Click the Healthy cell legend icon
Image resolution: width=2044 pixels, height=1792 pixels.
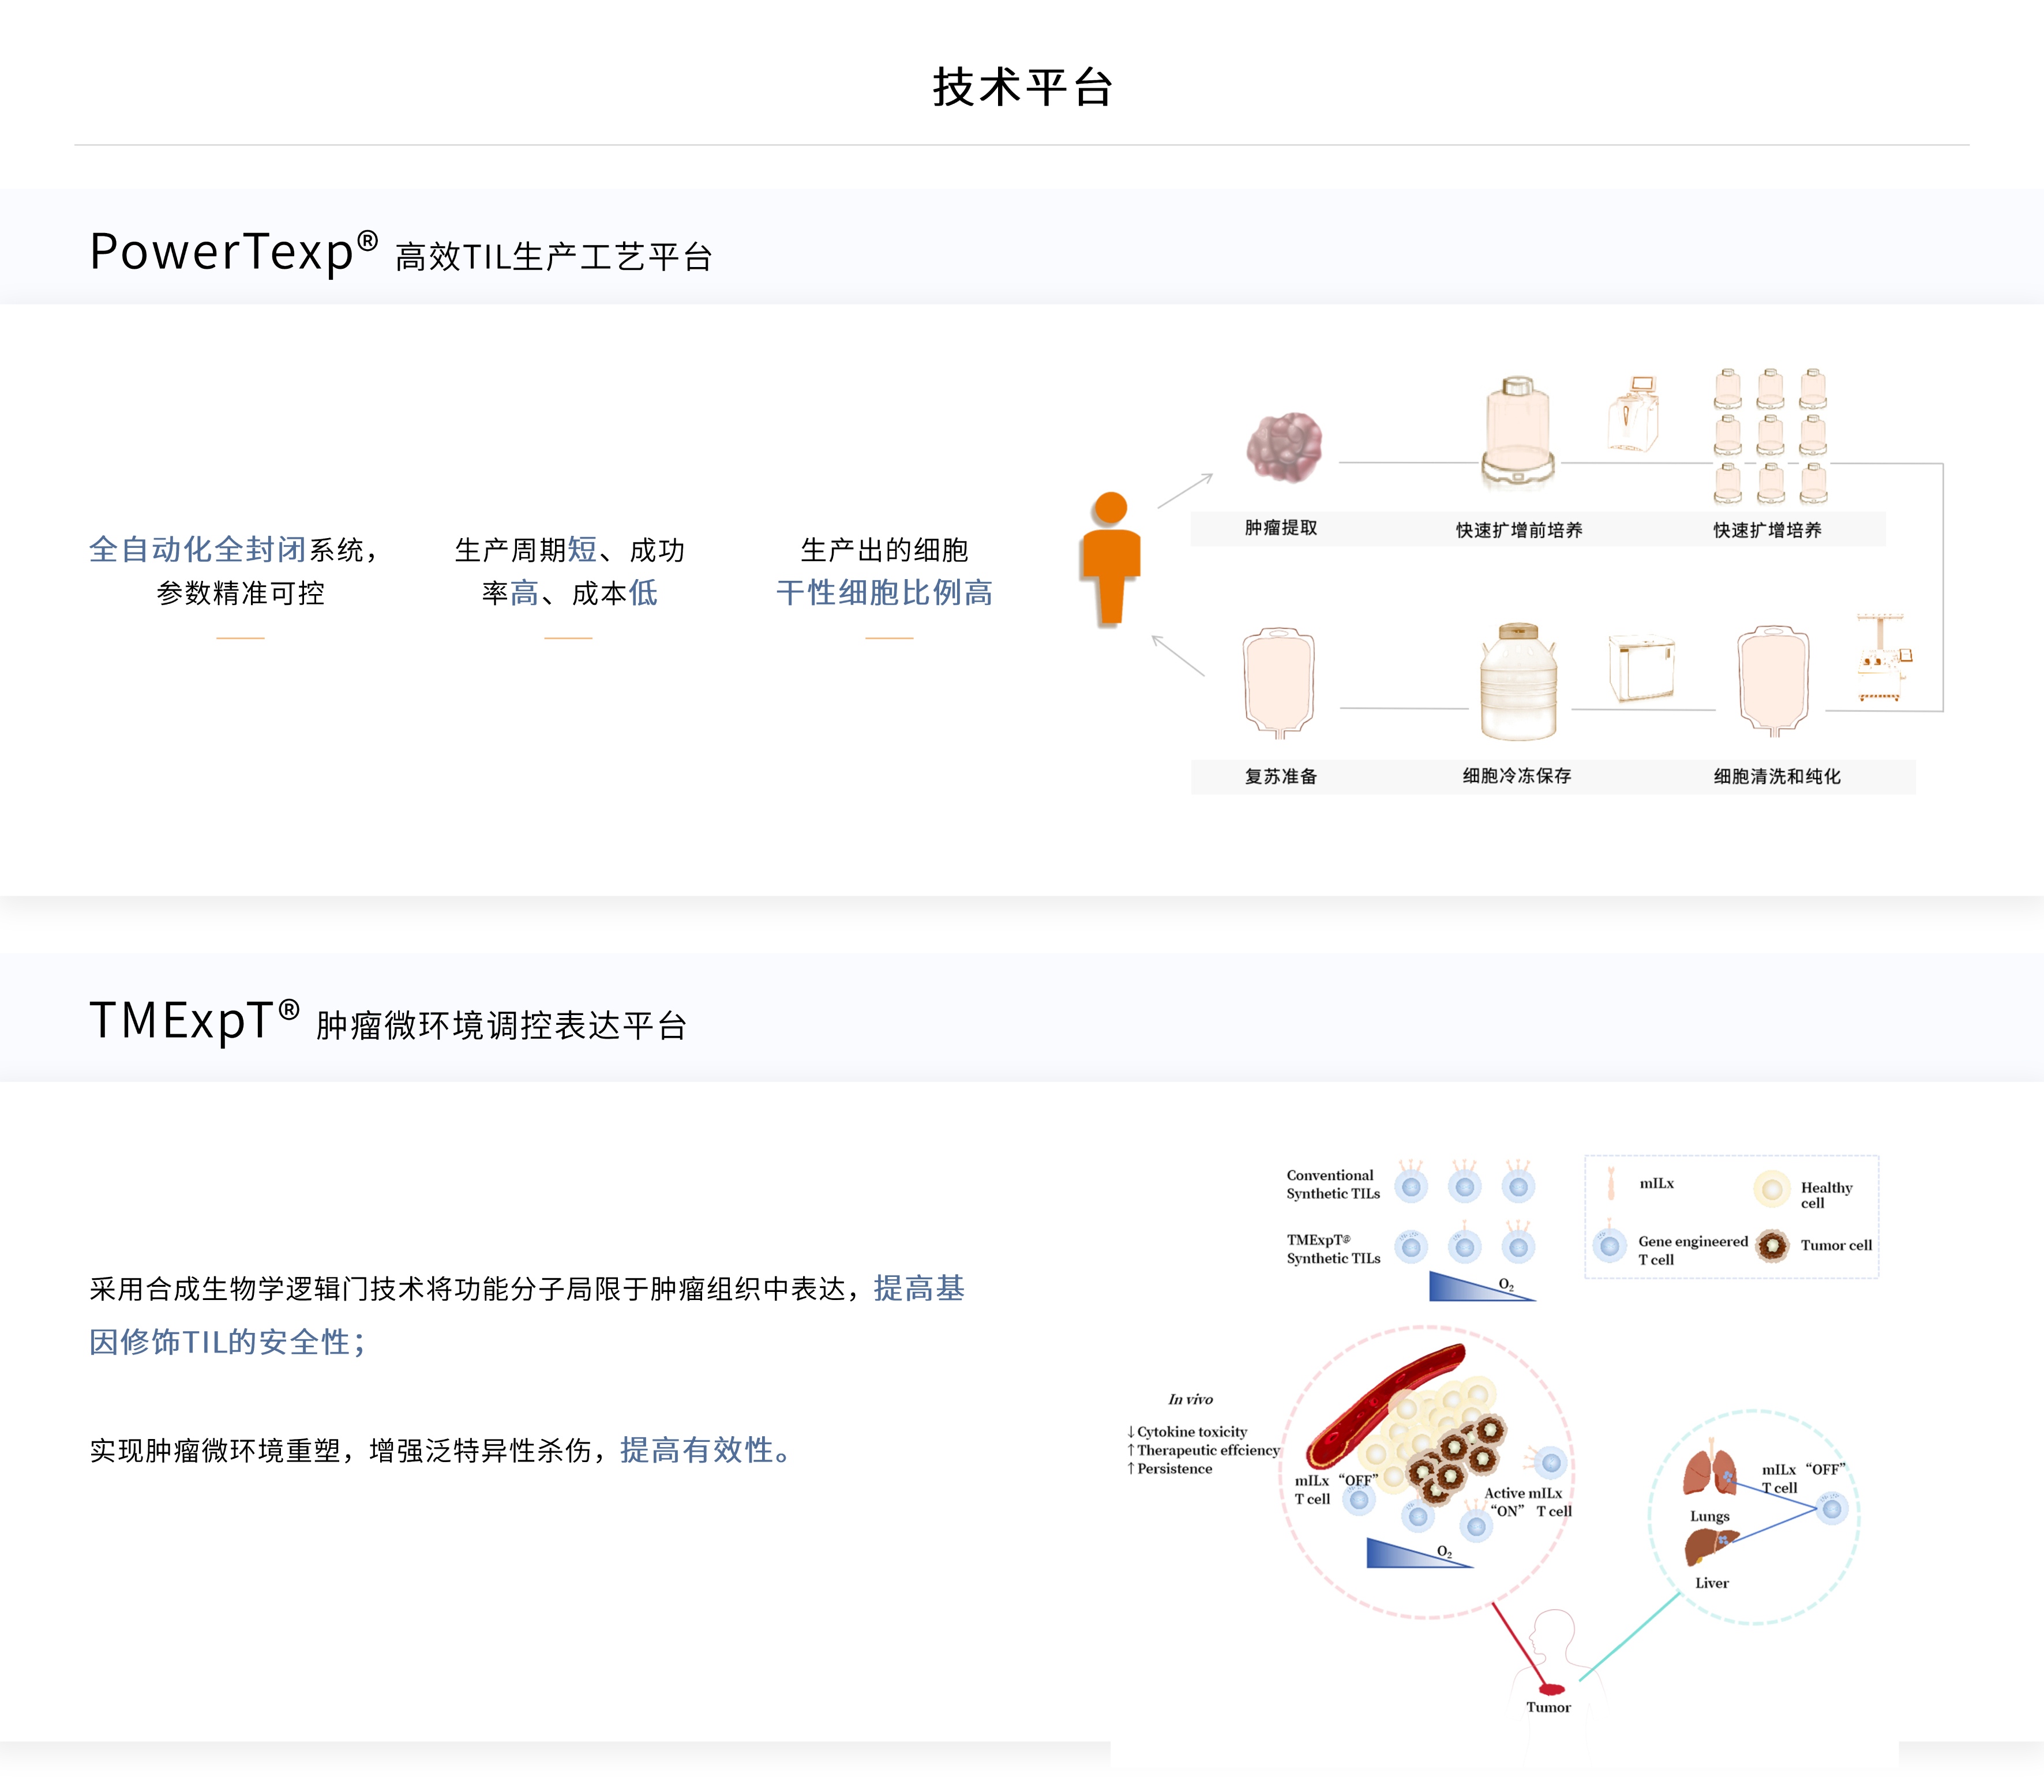1771,1189
